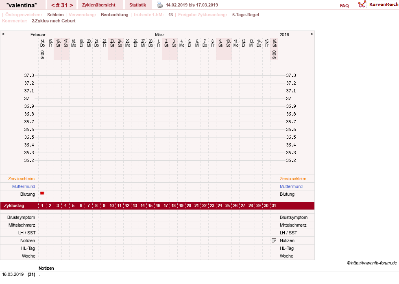Click the left Notizen row label

28,240
